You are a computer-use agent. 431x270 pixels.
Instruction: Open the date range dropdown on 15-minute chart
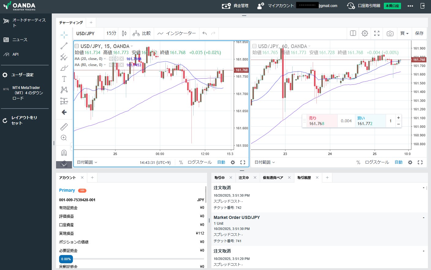pyautogui.click(x=87, y=162)
